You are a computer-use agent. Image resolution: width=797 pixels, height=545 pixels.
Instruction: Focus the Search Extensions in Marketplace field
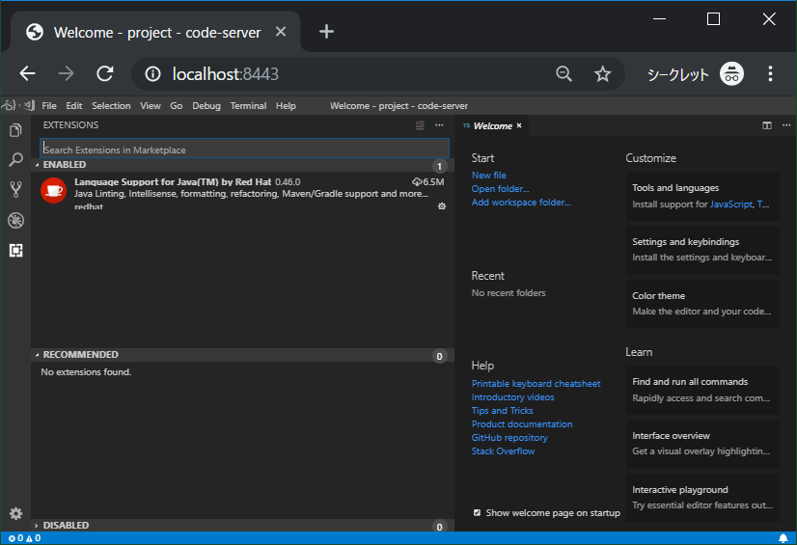244,150
